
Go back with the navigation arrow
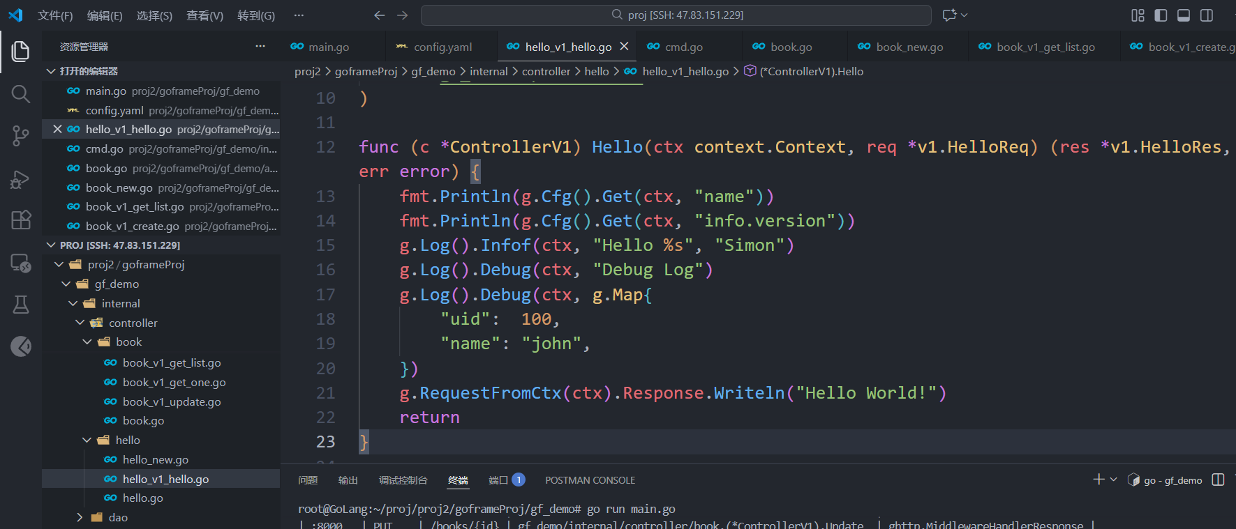point(379,15)
